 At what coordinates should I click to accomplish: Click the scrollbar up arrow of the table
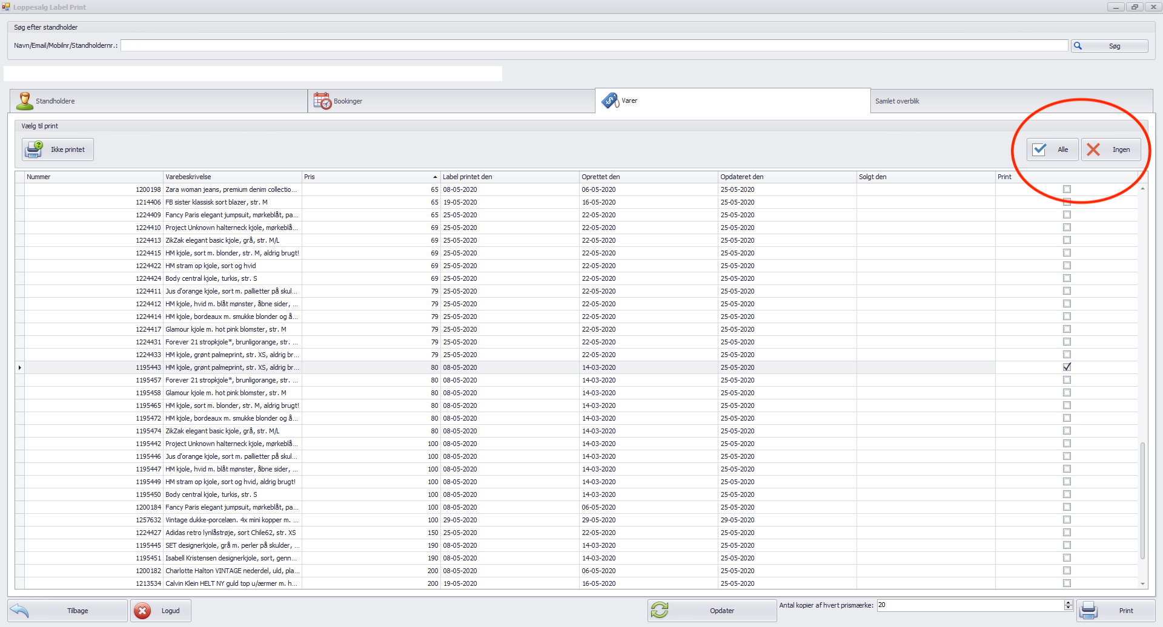coord(1142,189)
